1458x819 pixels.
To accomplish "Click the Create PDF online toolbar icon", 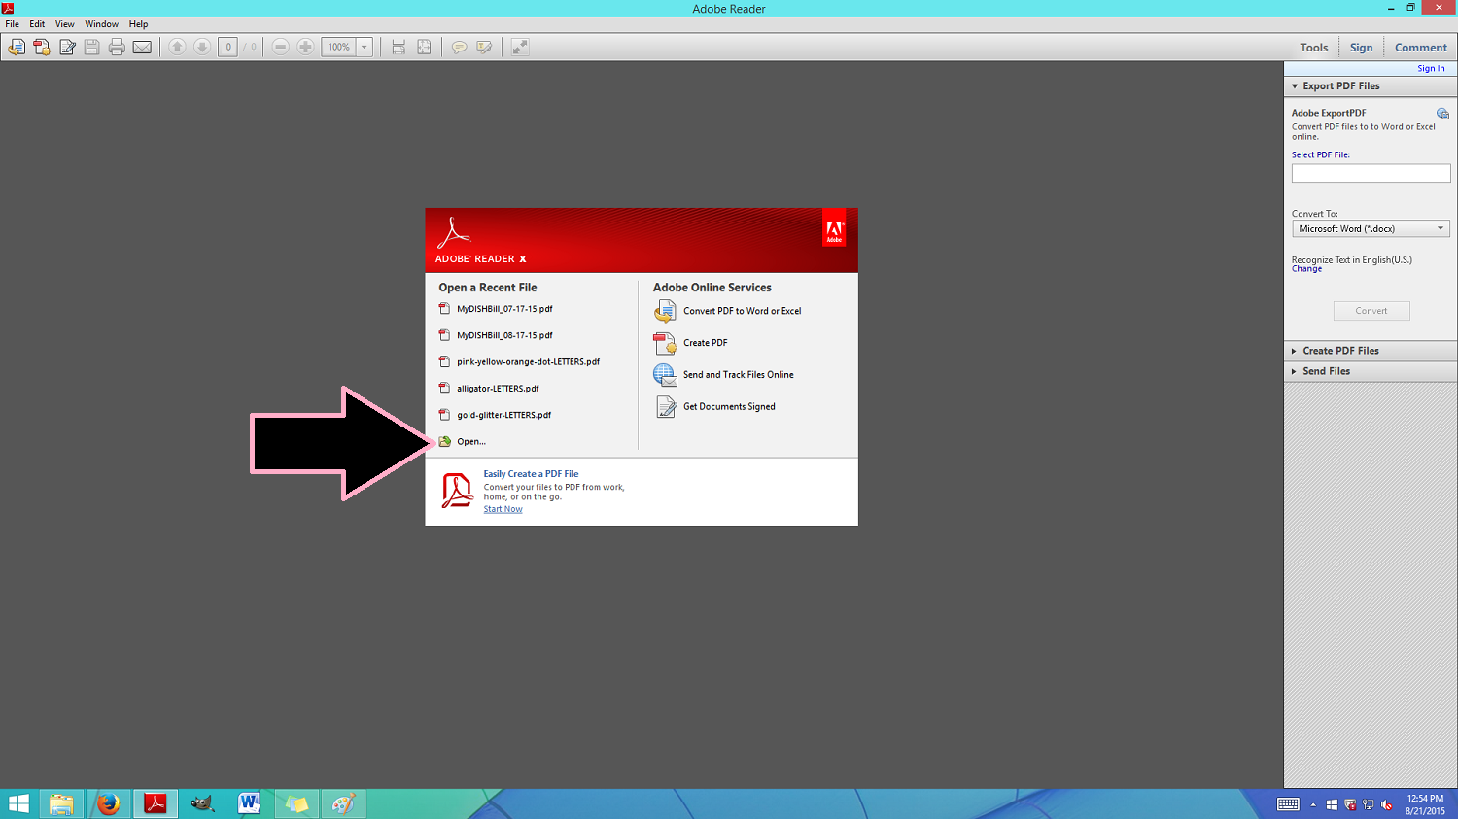I will pyautogui.click(x=42, y=47).
